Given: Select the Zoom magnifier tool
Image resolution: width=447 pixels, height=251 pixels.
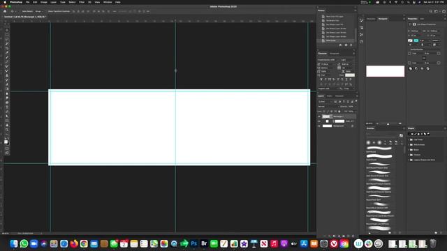Looking at the screenshot, I should pyautogui.click(x=7, y=130).
